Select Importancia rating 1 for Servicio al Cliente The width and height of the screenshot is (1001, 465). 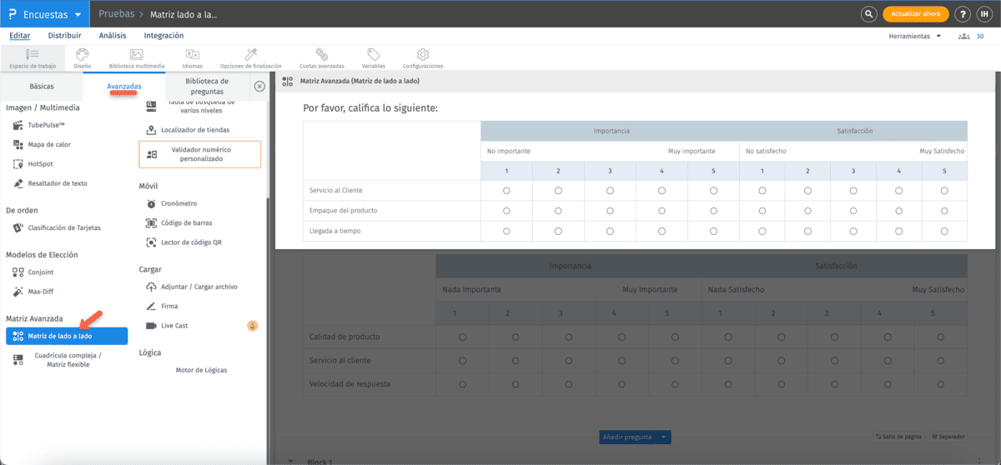tap(506, 191)
